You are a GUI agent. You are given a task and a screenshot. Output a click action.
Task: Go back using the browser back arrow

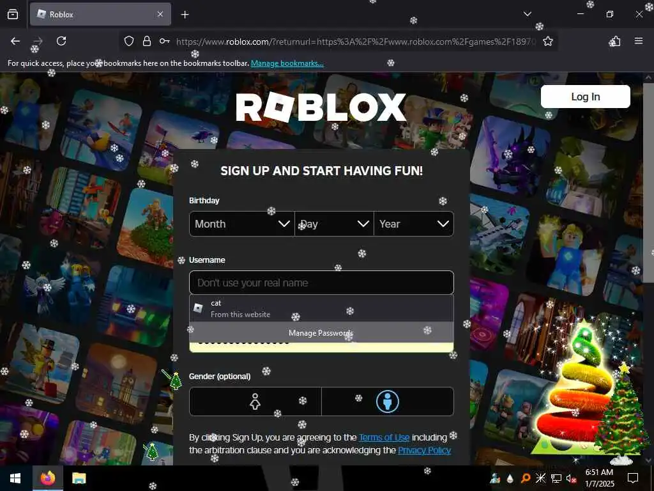[x=15, y=41]
